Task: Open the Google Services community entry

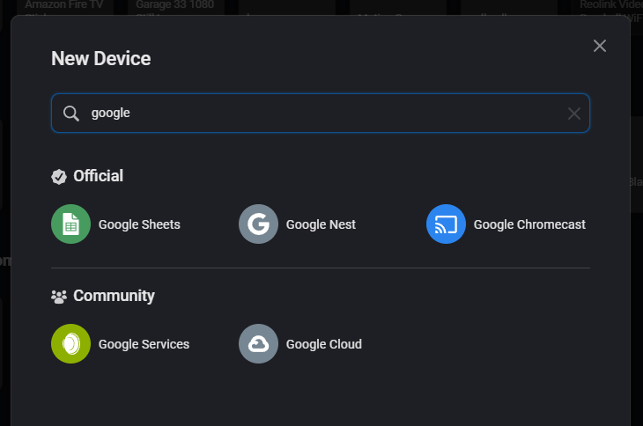Action: [144, 344]
